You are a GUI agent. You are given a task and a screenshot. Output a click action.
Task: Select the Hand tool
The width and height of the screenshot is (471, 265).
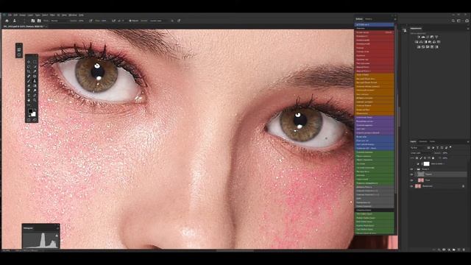(x=29, y=100)
